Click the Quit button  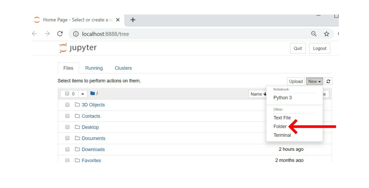[298, 48]
